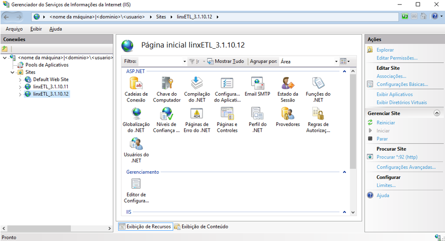The width and height of the screenshot is (445, 241).
Task: Click Reiniciar to restart the site
Action: coord(385,122)
